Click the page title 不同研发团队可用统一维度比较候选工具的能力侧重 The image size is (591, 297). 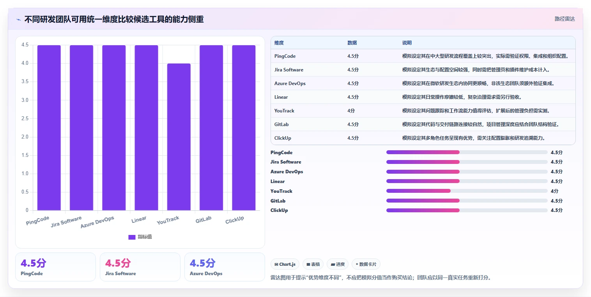point(114,19)
